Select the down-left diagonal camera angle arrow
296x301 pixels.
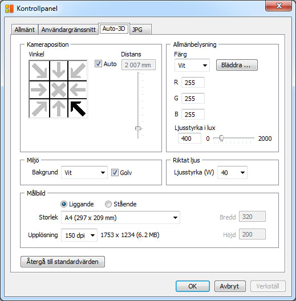(x=78, y=71)
